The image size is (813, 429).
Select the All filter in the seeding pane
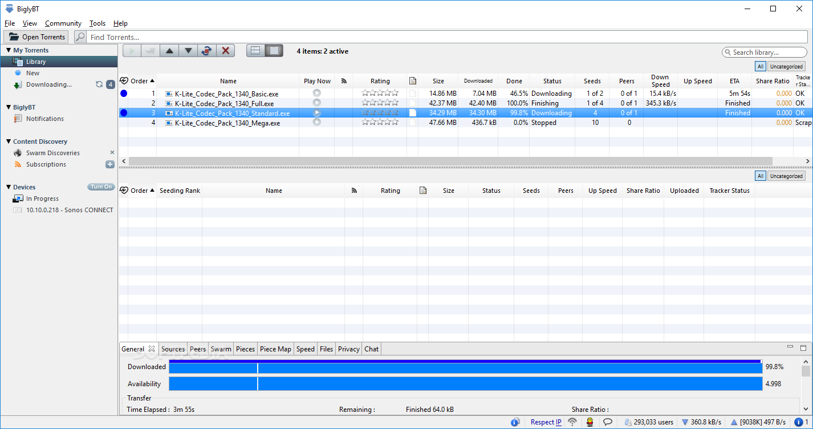pyautogui.click(x=761, y=176)
